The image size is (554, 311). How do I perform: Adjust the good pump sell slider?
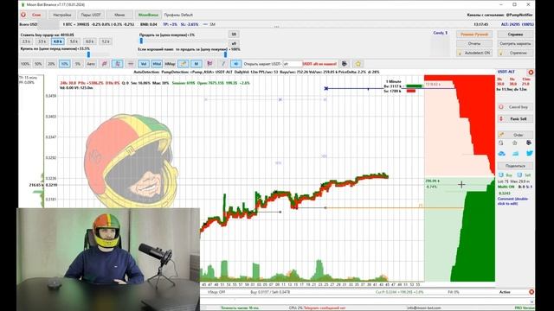point(225,54)
